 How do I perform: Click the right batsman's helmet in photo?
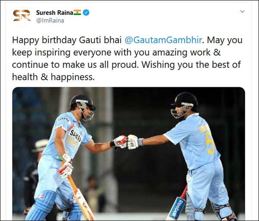(x=184, y=105)
